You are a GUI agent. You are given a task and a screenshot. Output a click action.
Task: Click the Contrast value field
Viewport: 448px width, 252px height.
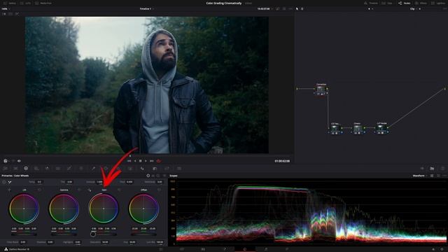point(99,182)
